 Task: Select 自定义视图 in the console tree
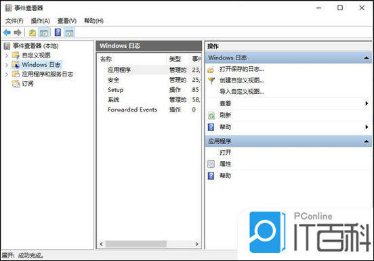[x=37, y=55]
